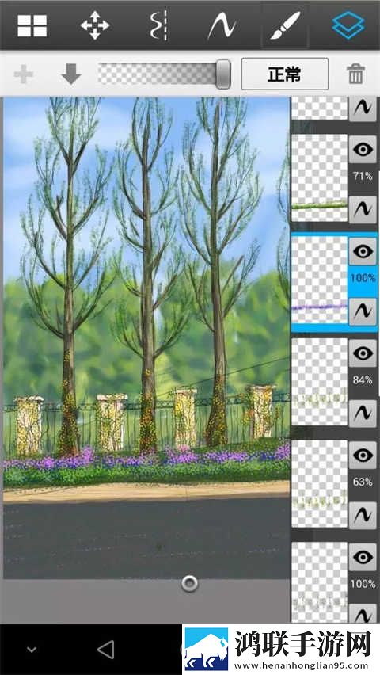Open the brush picker
The width and height of the screenshot is (380, 675).
pyautogui.click(x=284, y=26)
